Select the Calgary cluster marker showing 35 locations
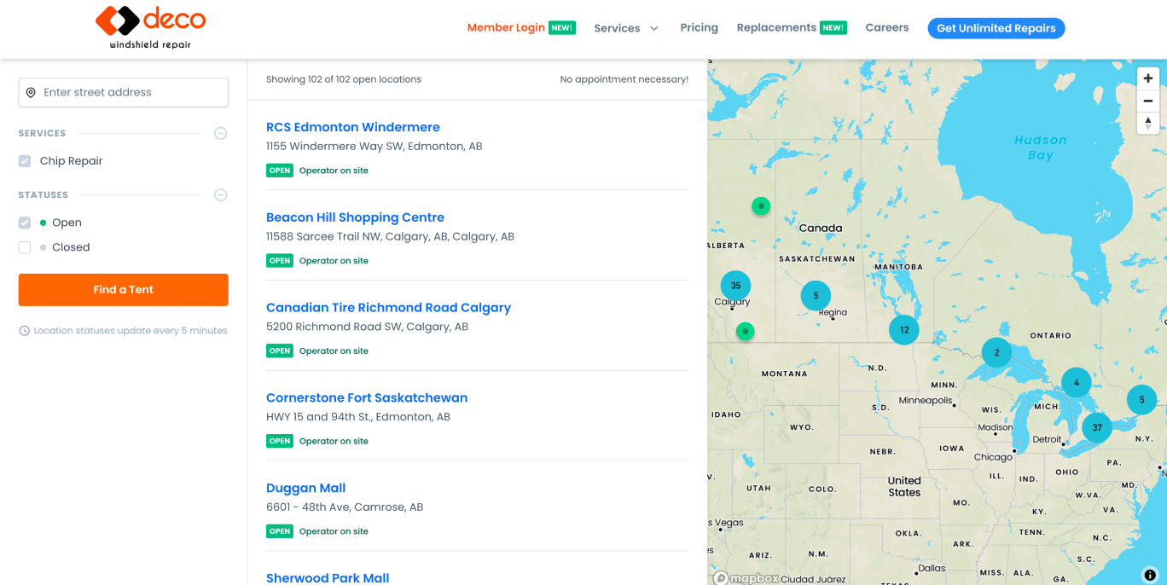The height and width of the screenshot is (585, 1167). 734,286
